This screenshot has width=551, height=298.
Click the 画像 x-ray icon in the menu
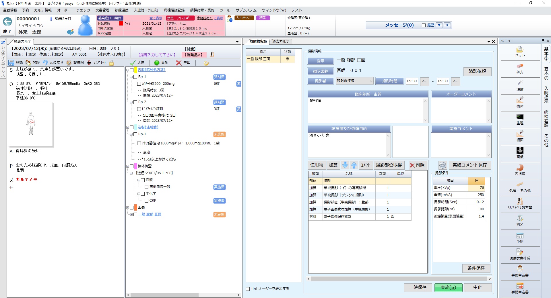point(520,151)
